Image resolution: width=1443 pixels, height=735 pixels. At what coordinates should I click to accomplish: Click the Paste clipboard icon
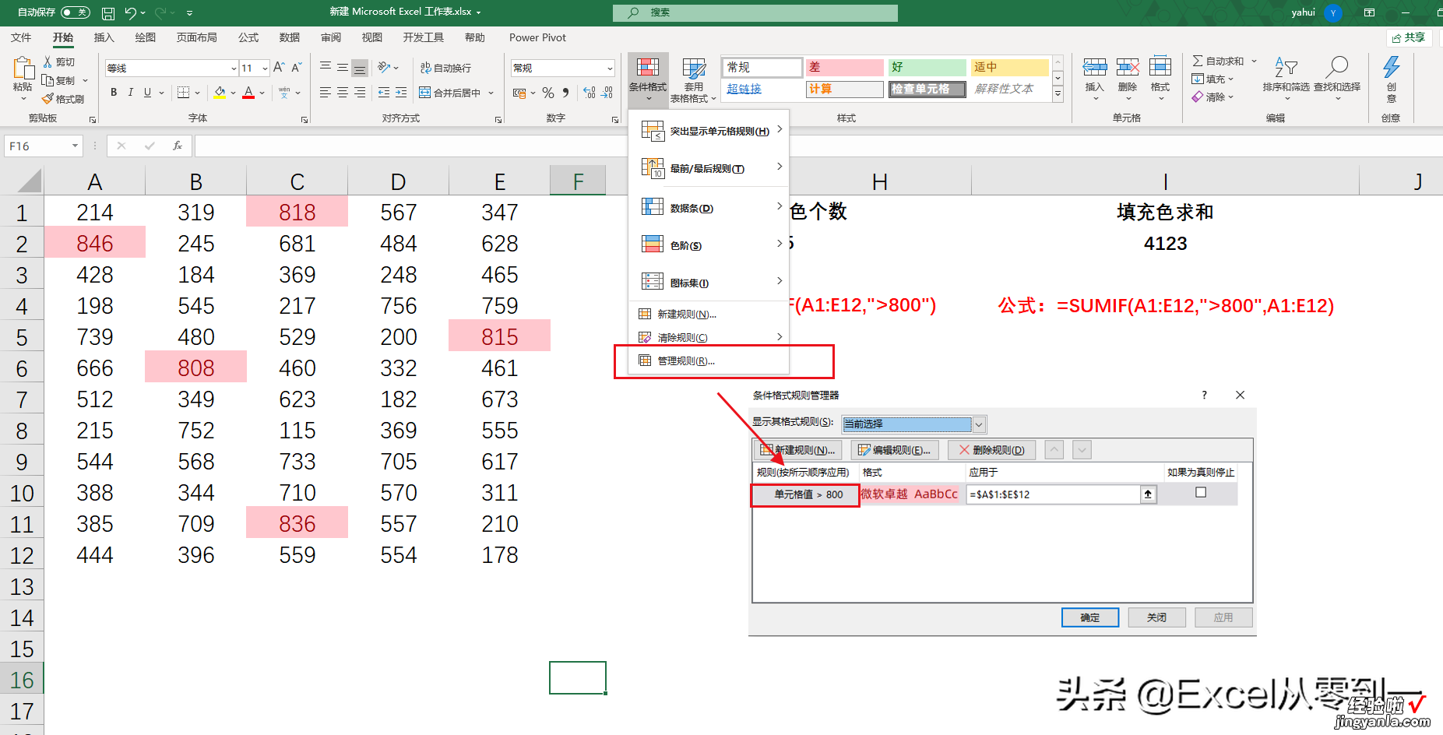tap(23, 69)
